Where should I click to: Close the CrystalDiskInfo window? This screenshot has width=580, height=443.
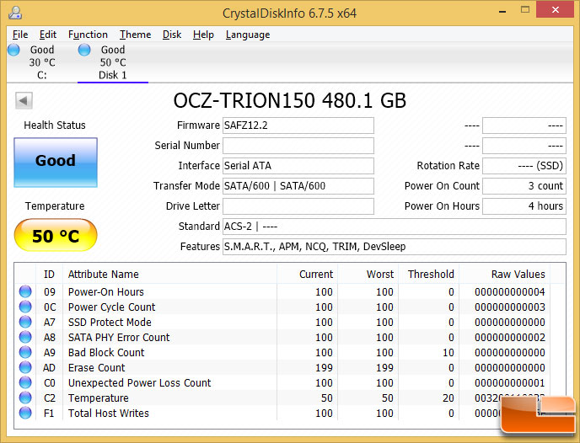tap(556, 9)
